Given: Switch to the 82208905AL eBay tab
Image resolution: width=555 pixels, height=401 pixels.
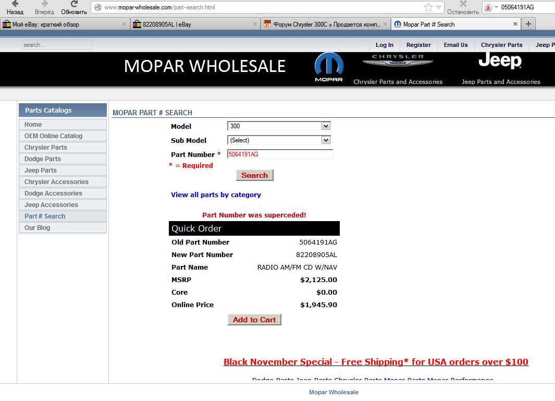Looking at the screenshot, I should [x=194, y=24].
